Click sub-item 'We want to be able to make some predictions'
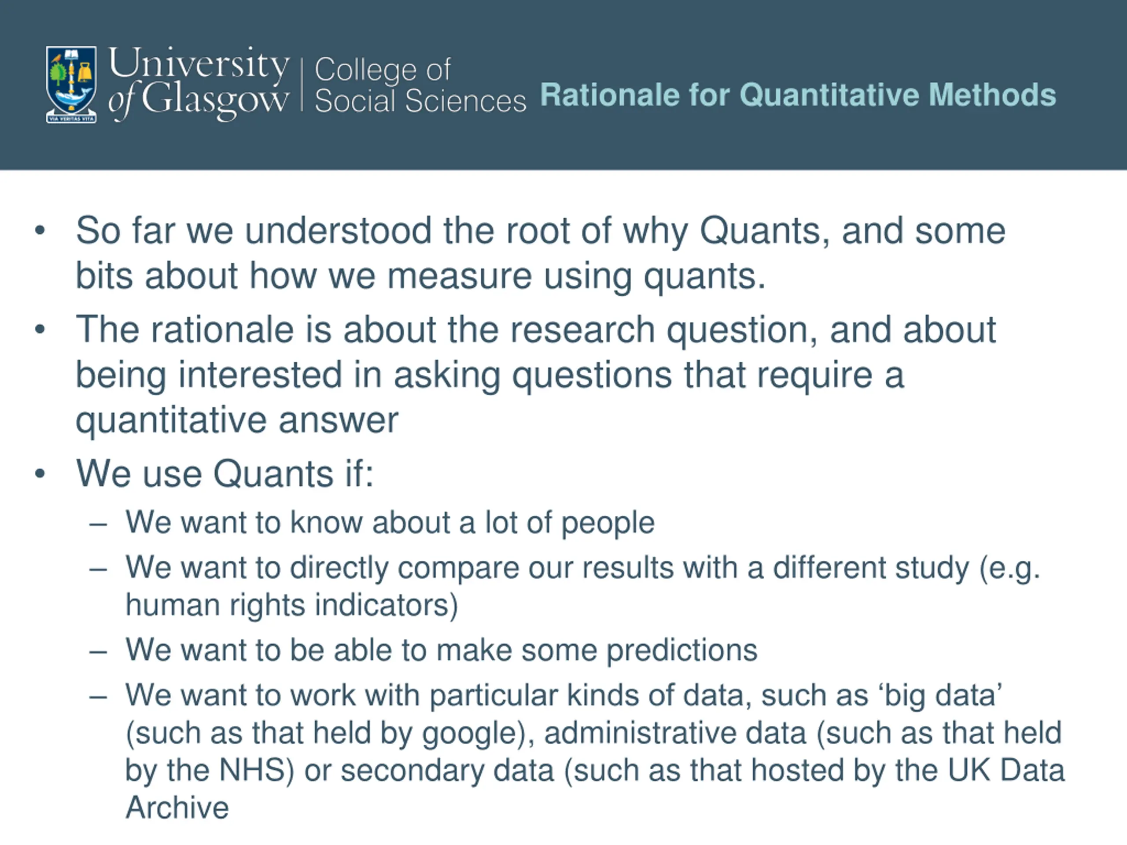Viewport: 1127px width, 845px height. [x=441, y=650]
